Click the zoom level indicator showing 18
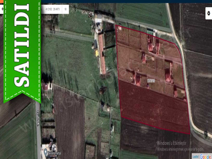Image resolution: width=212 pixels, height=159 pixels. 65,9
